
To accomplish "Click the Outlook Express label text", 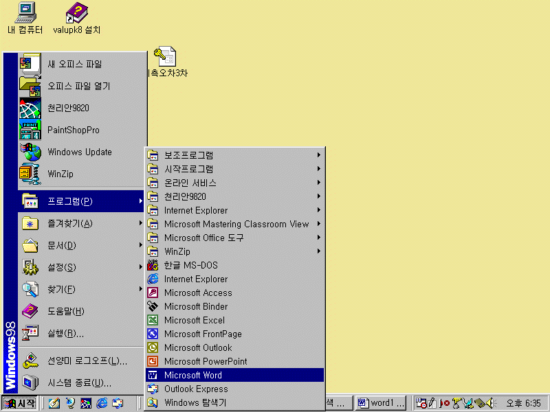I will pyautogui.click(x=196, y=389).
